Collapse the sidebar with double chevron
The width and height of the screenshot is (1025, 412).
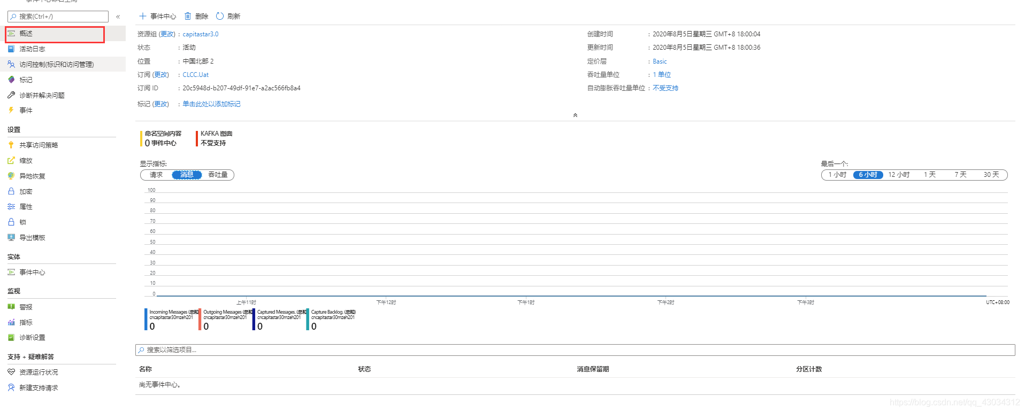point(118,17)
